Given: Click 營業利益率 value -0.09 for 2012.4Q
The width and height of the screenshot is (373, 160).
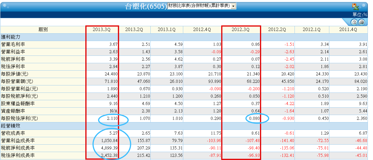Looking at the screenshot, I should (x=216, y=52).
